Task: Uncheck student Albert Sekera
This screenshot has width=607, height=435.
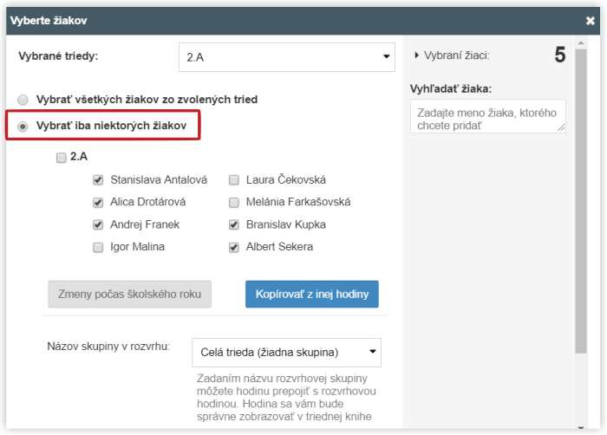Action: 234,247
